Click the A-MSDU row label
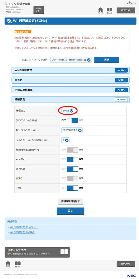The height and width of the screenshot is (279, 139). (20, 159)
